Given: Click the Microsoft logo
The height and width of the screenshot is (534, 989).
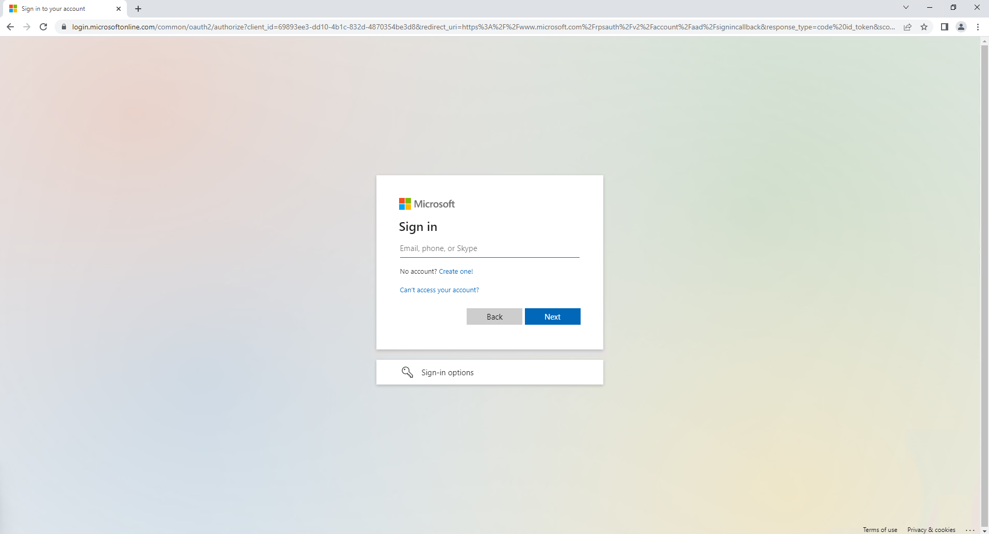Looking at the screenshot, I should 427,204.
